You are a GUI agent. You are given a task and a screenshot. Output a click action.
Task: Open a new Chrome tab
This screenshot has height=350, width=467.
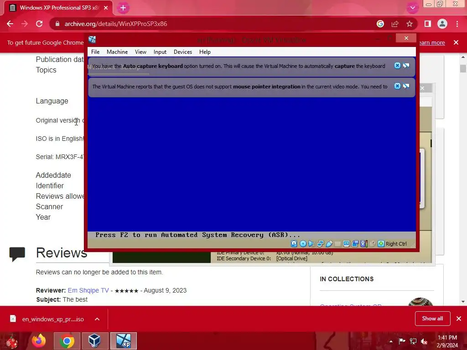[x=123, y=8]
